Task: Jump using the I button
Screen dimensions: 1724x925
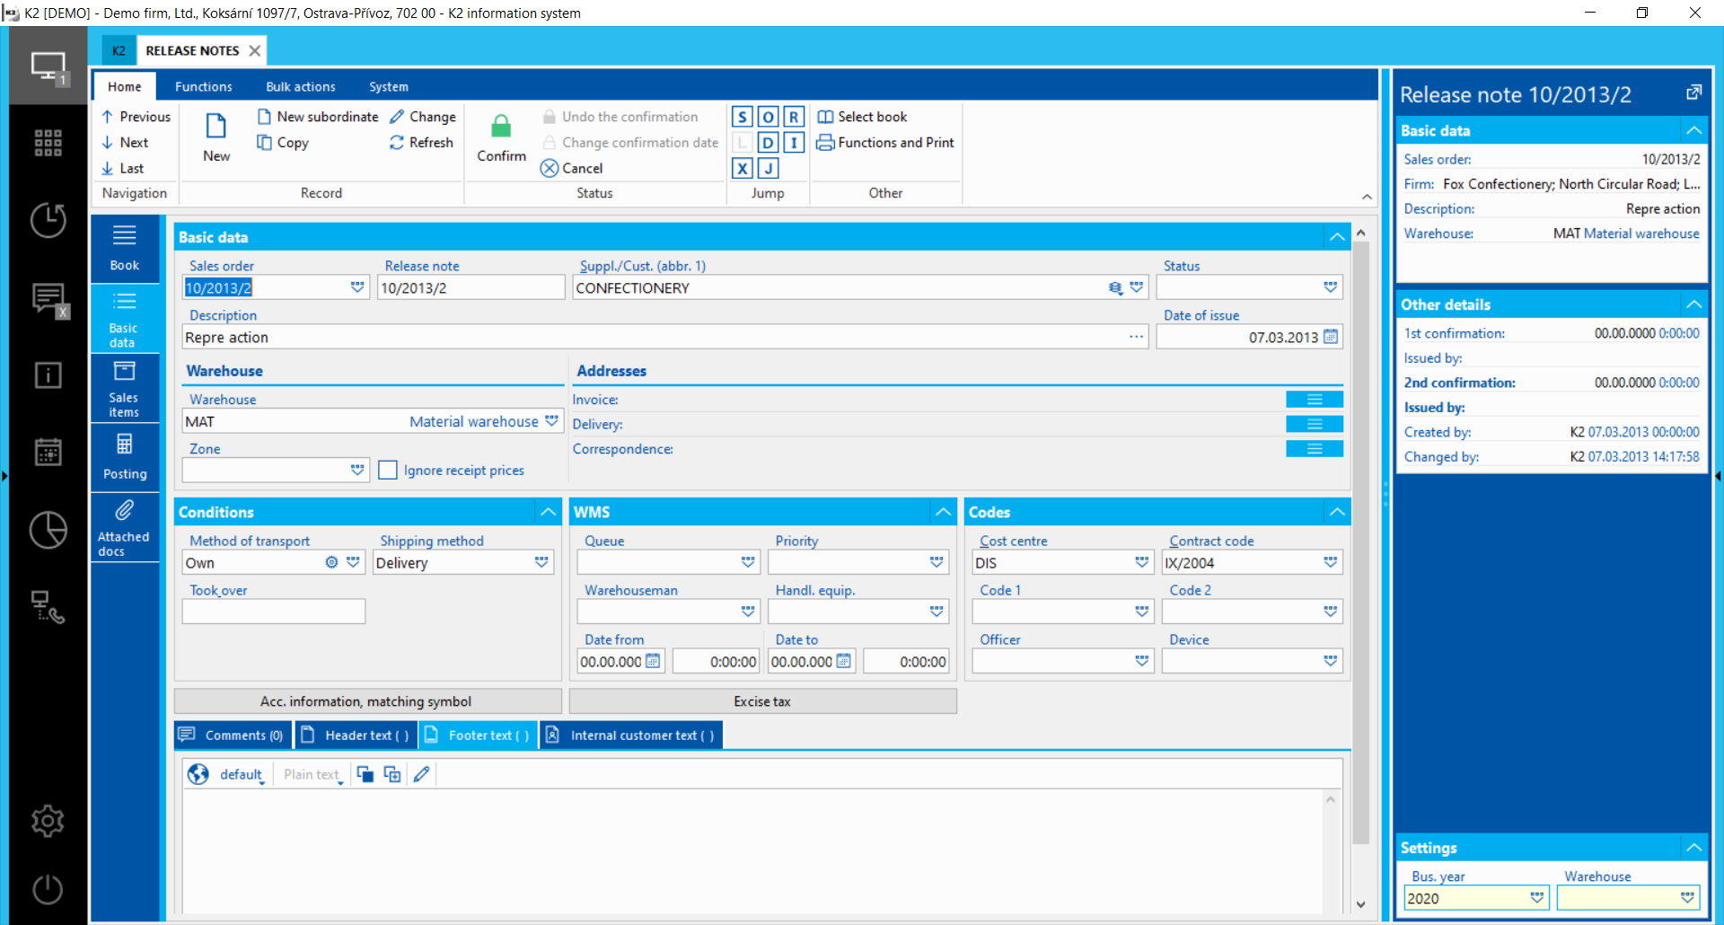Action: click(x=794, y=143)
